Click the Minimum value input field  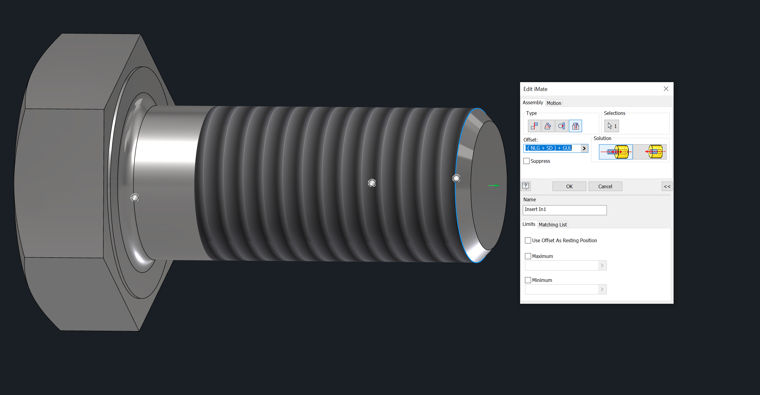pyautogui.click(x=562, y=289)
